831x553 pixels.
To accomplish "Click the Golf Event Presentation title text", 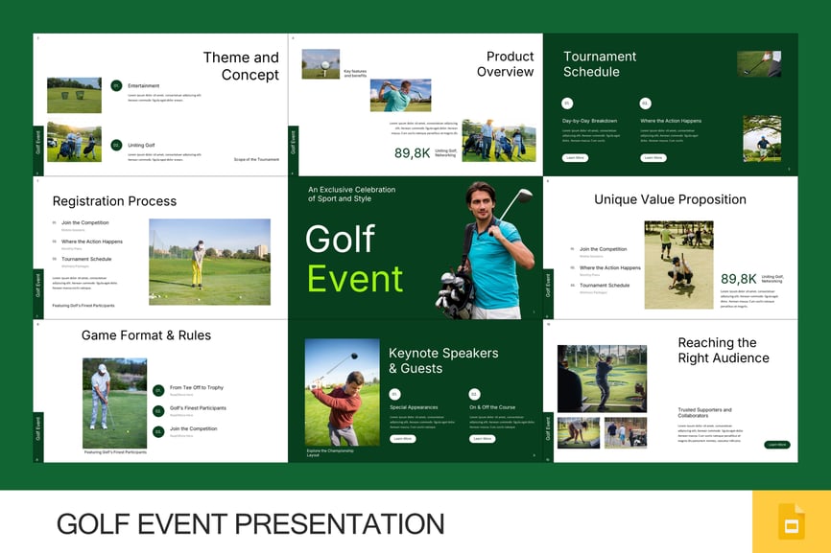I will coord(249,523).
